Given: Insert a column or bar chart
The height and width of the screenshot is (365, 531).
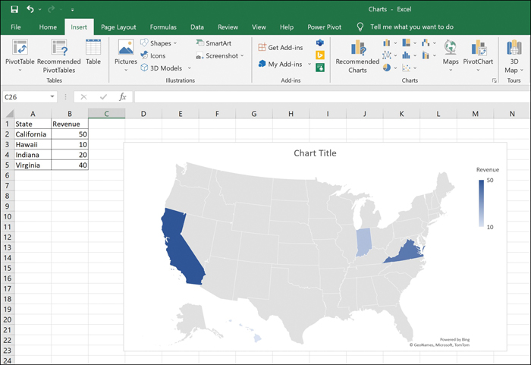Looking at the screenshot, I should coord(387,43).
